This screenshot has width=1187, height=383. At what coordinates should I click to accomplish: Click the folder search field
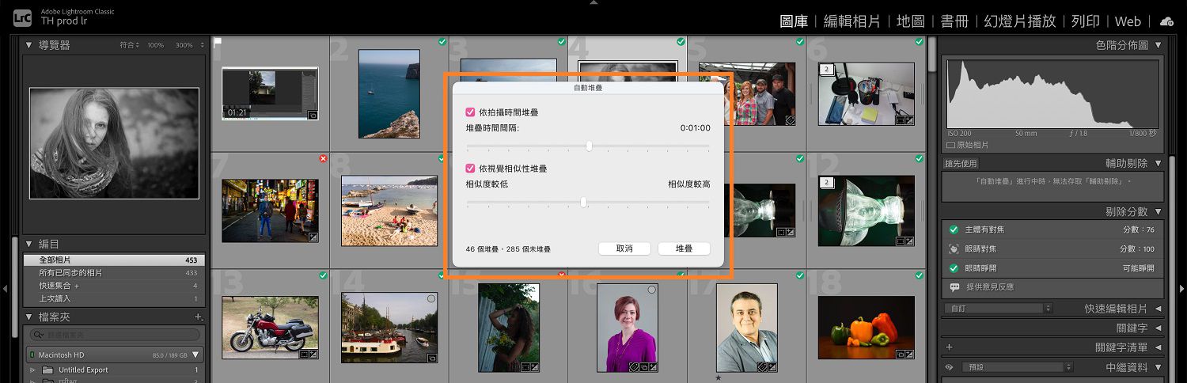click(x=113, y=336)
